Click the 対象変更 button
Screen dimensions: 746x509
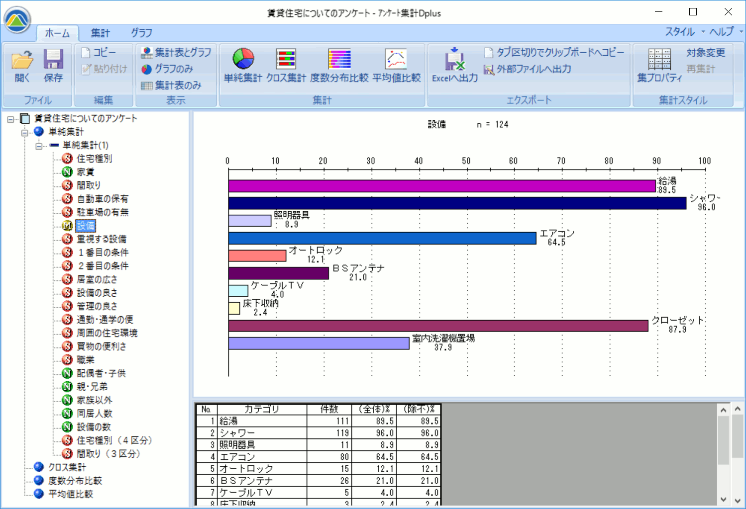point(706,52)
